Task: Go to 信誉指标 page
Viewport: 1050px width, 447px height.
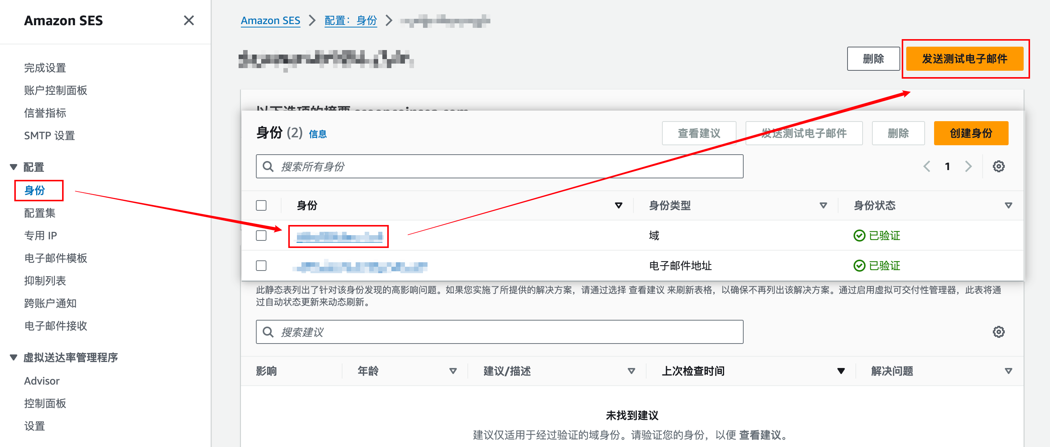Action: (x=45, y=113)
